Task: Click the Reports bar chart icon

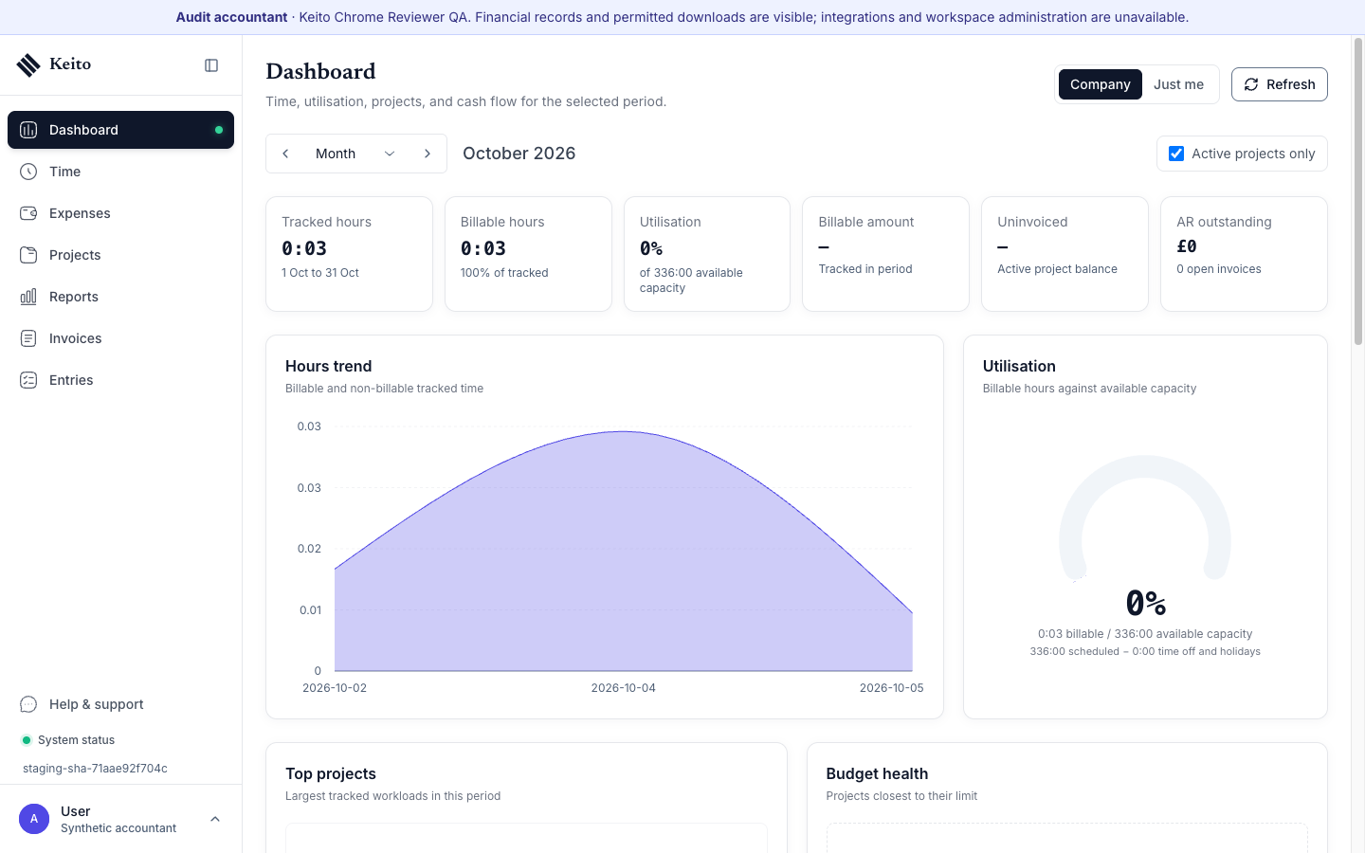Action: pos(28,297)
